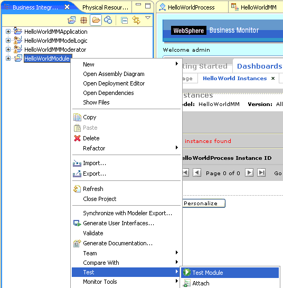Expand the HelloWorldMMApplication tree node
The height and width of the screenshot is (288, 283).
[8, 32]
